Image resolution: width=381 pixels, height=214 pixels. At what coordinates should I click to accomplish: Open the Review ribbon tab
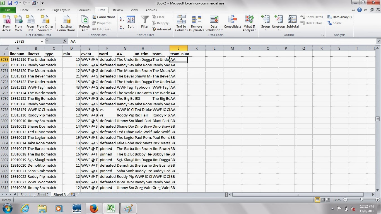tap(118, 10)
